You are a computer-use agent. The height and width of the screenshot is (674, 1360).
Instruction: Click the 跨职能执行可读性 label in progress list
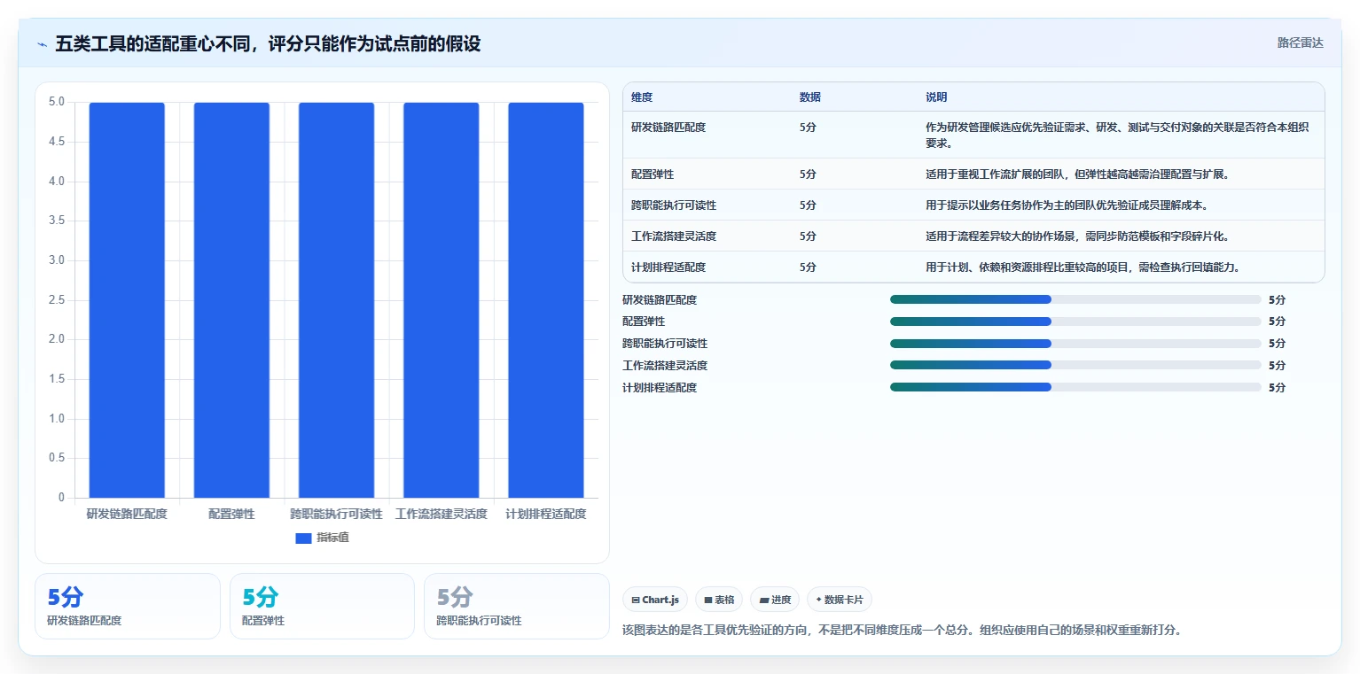coord(665,344)
